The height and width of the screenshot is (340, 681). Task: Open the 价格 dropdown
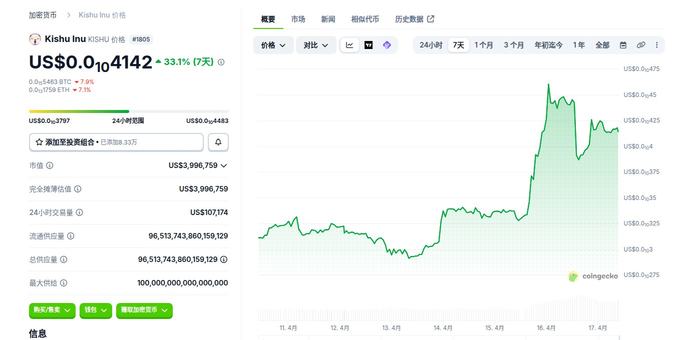[273, 45]
